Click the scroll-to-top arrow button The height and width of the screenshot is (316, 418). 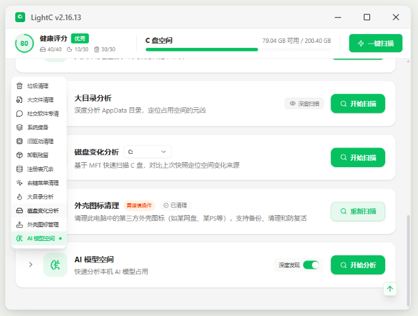point(390,289)
